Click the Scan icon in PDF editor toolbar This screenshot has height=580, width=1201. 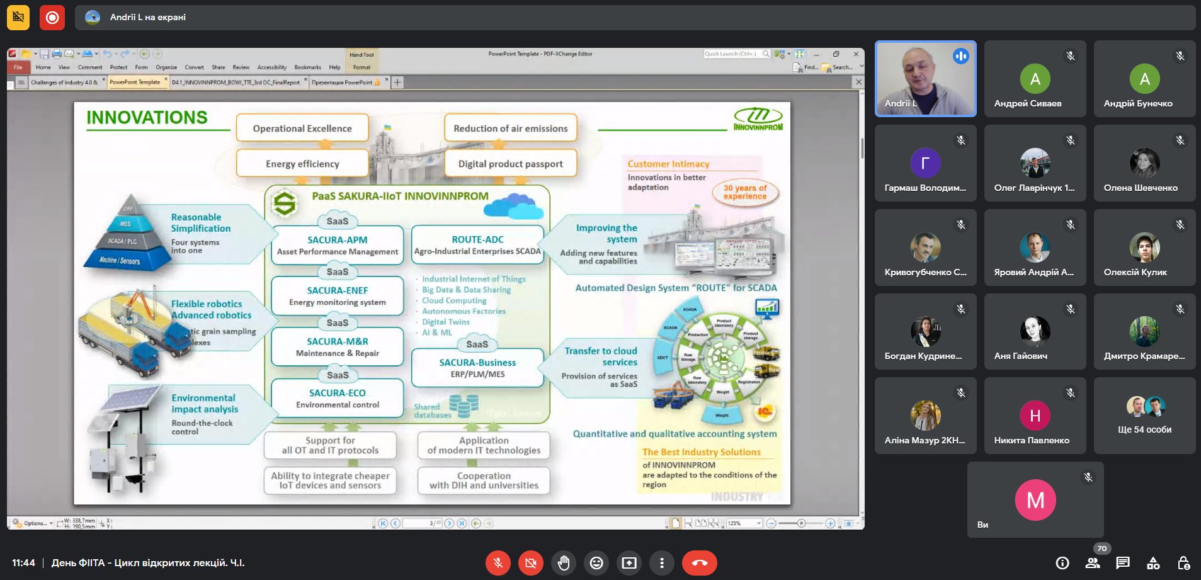(x=88, y=54)
